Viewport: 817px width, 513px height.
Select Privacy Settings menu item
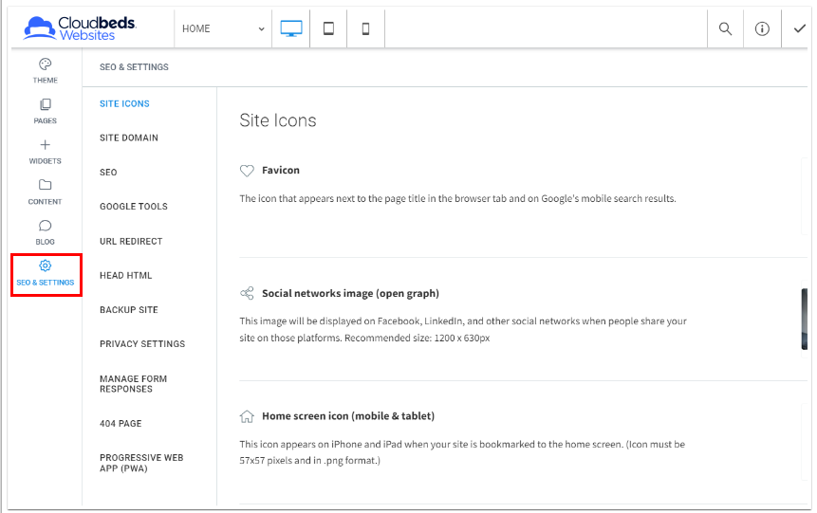[x=142, y=344]
